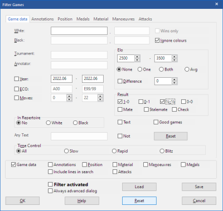223x211 pixels.
Task: Increase minimum moves with up arrow
Action: pyautogui.click(x=69, y=96)
